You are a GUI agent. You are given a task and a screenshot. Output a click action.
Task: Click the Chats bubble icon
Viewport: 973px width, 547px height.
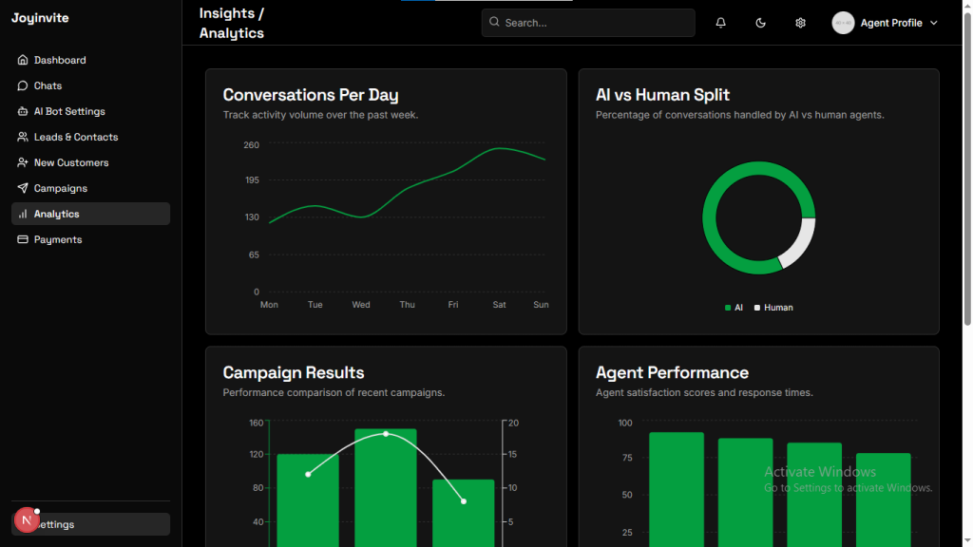click(x=23, y=85)
